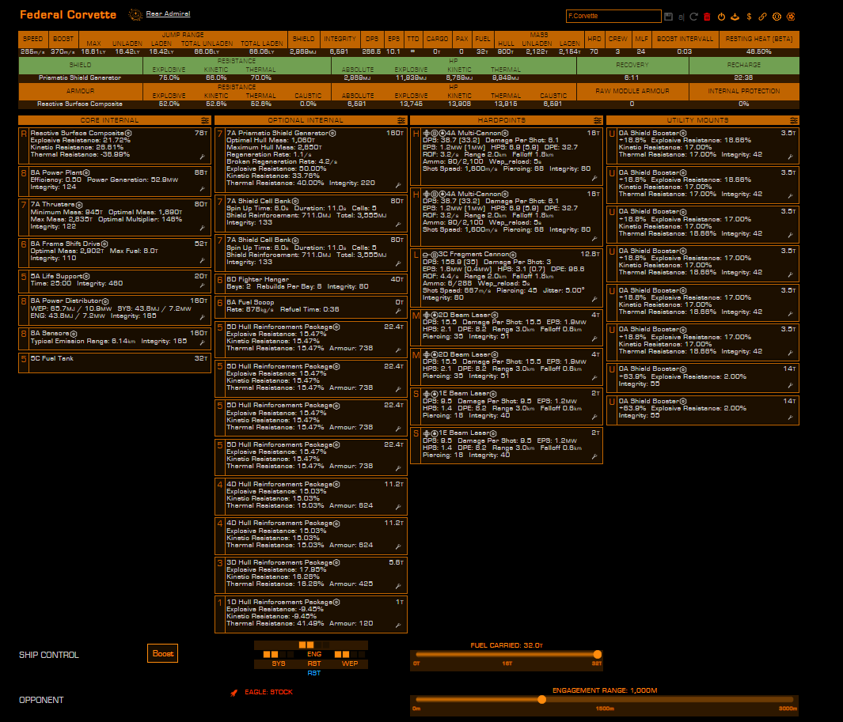Viewport: 843px width, 722px height.
Task: Click the wrench on 6A Frame Shift Drive
Action: coord(202,260)
